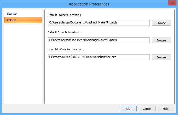Browse for Default Exports Location
The image size is (178, 115).
pyautogui.click(x=161, y=40)
